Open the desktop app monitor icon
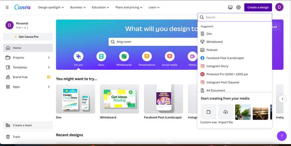 tap(230, 7)
